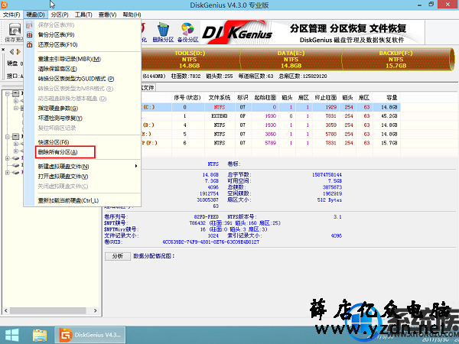Open the 分区(P) menu
Screen dimensions: 459x344
point(60,15)
